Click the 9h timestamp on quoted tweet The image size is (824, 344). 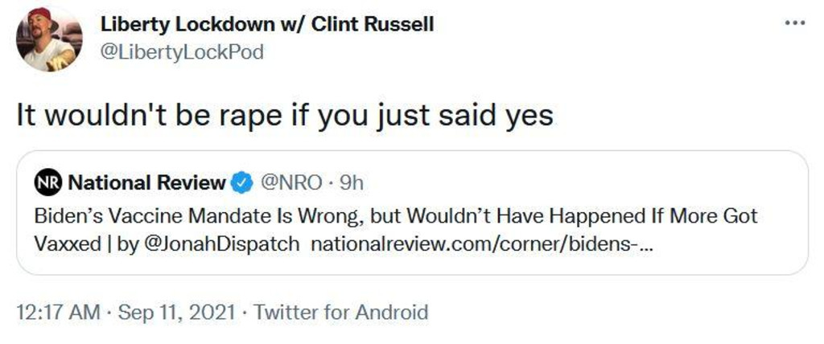pos(352,183)
